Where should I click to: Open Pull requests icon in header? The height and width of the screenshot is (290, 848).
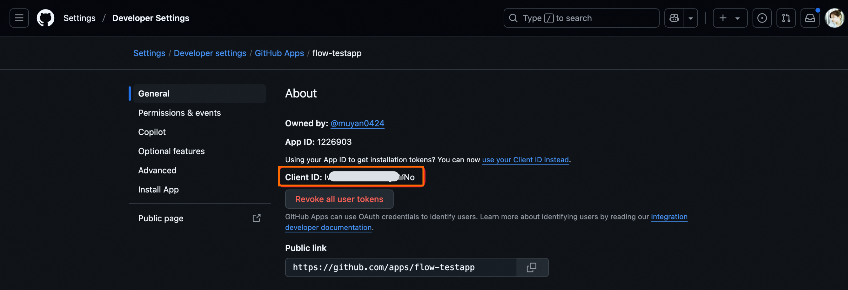point(786,18)
